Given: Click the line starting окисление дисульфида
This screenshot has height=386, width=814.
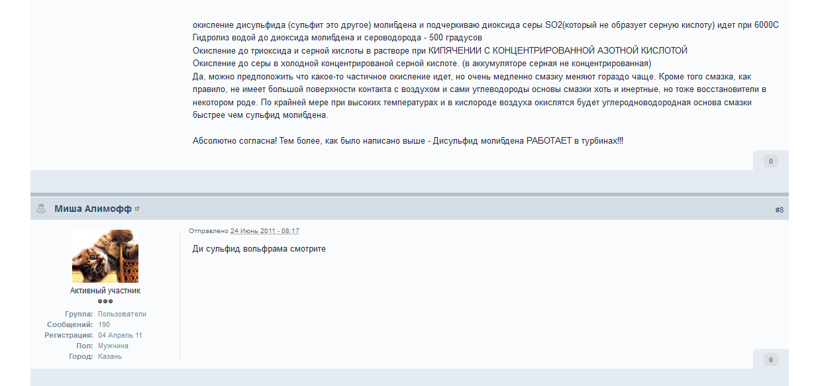Looking at the screenshot, I should [485, 25].
